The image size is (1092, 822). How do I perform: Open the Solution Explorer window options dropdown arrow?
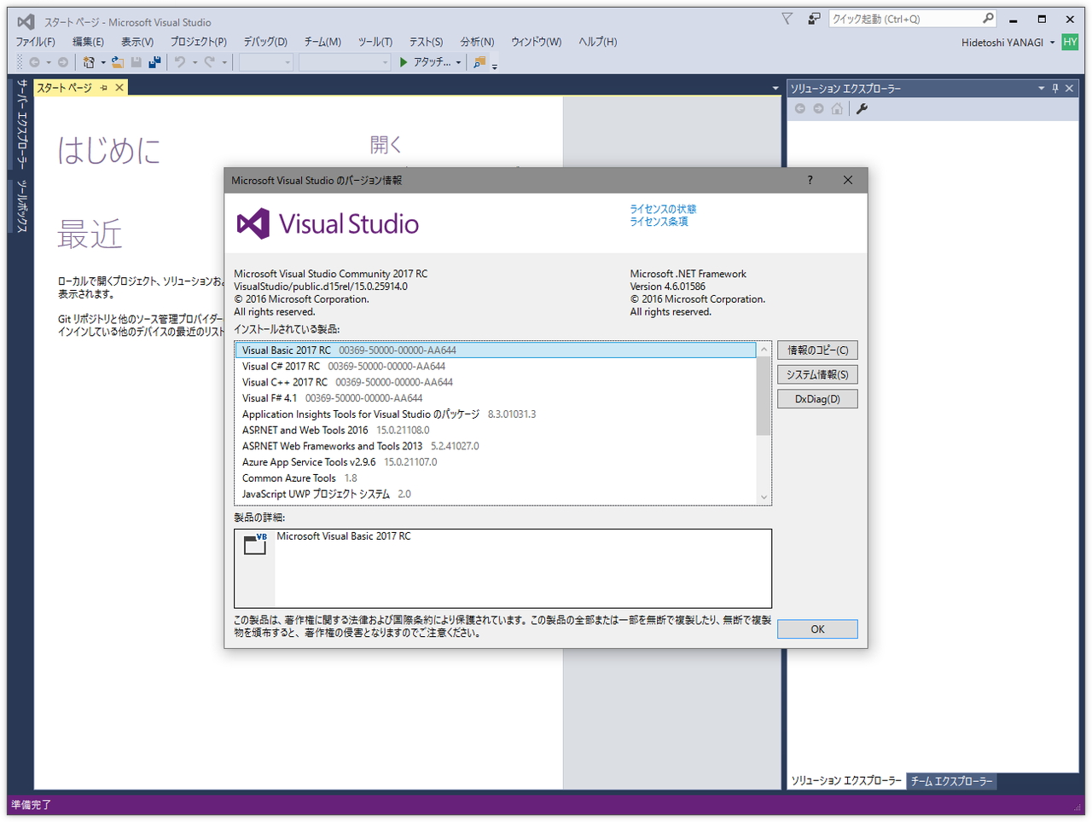[x=1041, y=88]
